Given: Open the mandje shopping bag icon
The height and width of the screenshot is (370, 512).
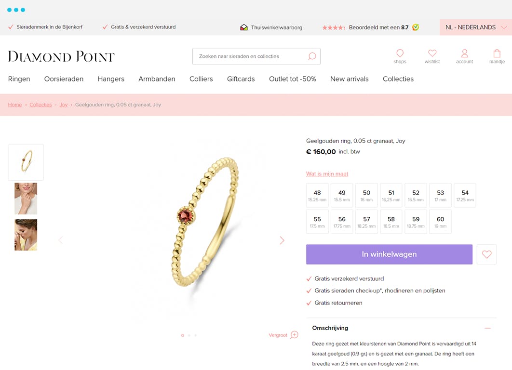Looking at the screenshot, I should 497,53.
